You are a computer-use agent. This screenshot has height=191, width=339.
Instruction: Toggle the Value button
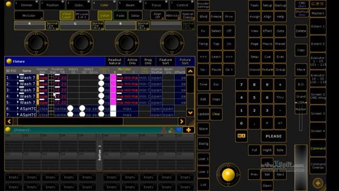(105, 15)
